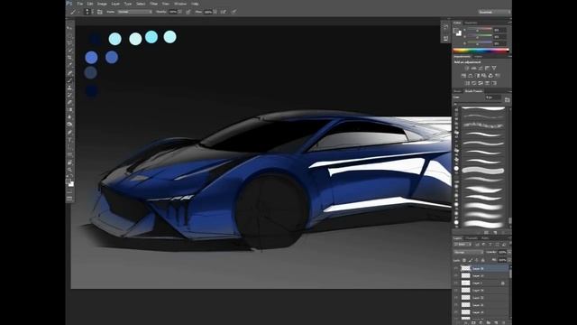Select the Type tool

point(69,139)
